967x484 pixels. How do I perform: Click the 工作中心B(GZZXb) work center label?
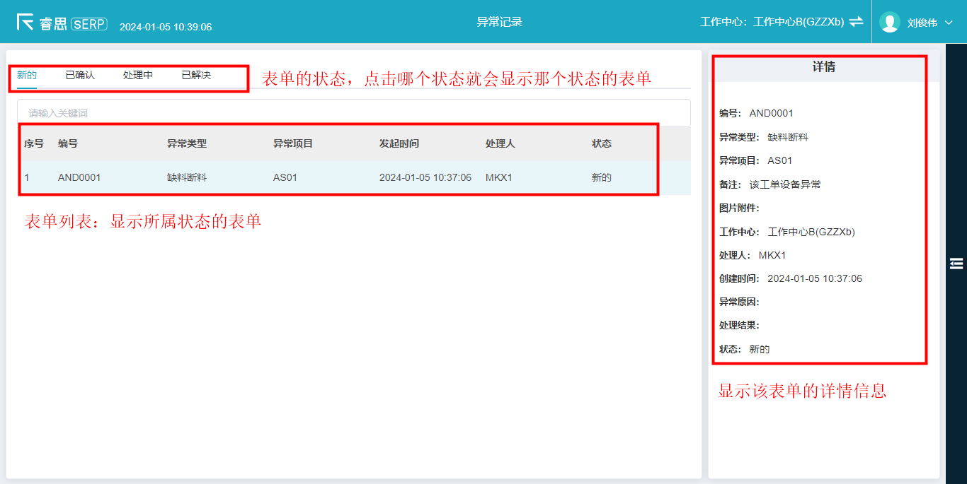799,22
